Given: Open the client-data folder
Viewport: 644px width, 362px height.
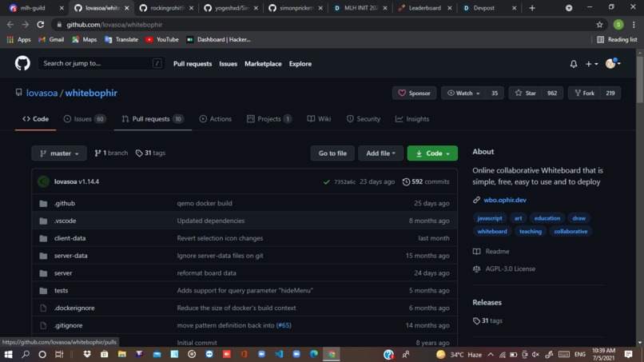Looking at the screenshot, I should (70, 238).
